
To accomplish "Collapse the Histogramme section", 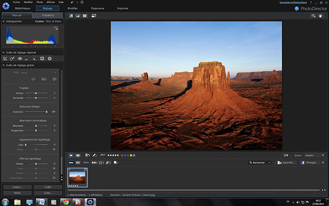I will tap(4, 21).
